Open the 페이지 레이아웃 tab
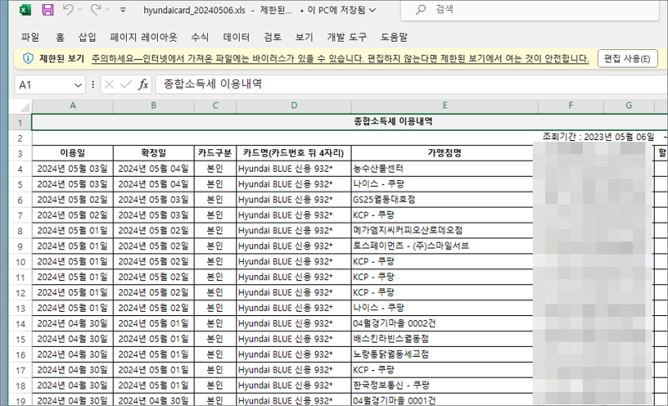Image resolution: width=668 pixels, height=406 pixels. click(x=143, y=37)
